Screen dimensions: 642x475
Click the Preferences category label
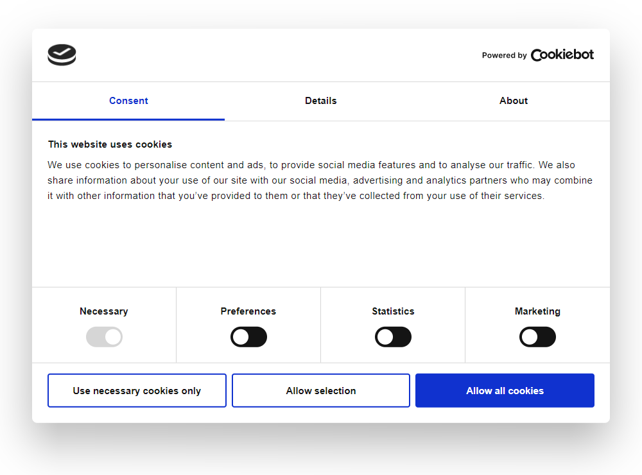(x=248, y=311)
